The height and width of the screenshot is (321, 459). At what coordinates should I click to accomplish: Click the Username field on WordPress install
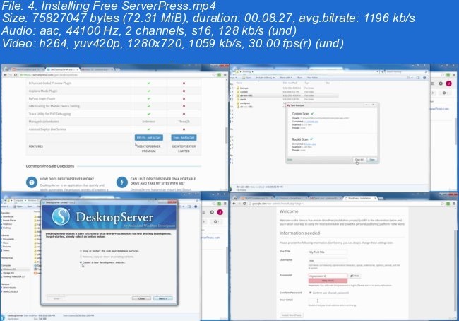(x=328, y=260)
